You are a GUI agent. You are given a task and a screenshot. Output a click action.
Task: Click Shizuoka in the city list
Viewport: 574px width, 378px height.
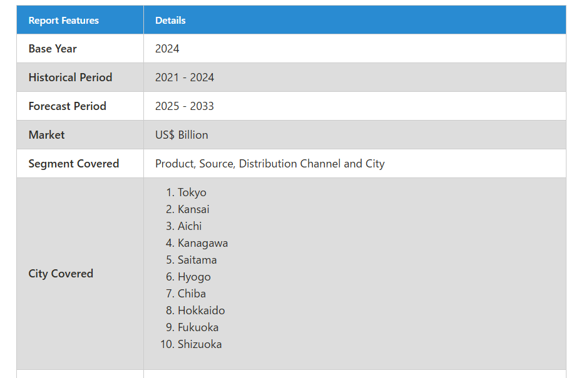coord(200,344)
